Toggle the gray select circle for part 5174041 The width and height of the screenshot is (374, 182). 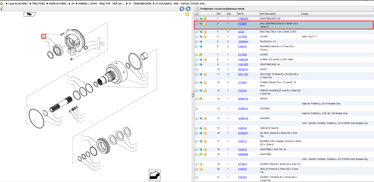[x=197, y=83]
